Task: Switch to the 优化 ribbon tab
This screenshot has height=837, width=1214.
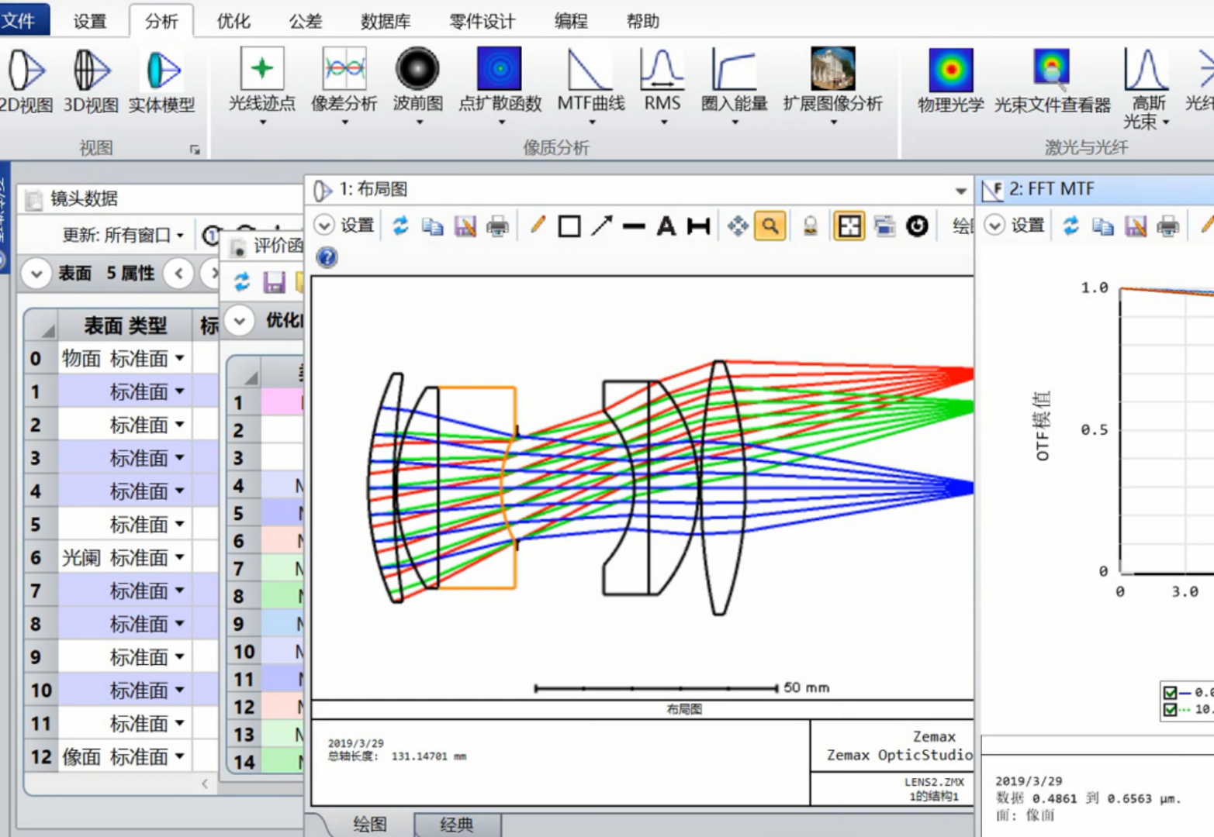Action: point(233,21)
